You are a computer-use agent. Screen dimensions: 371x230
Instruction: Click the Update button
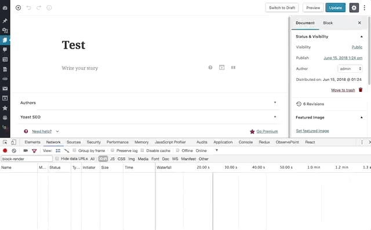(336, 8)
